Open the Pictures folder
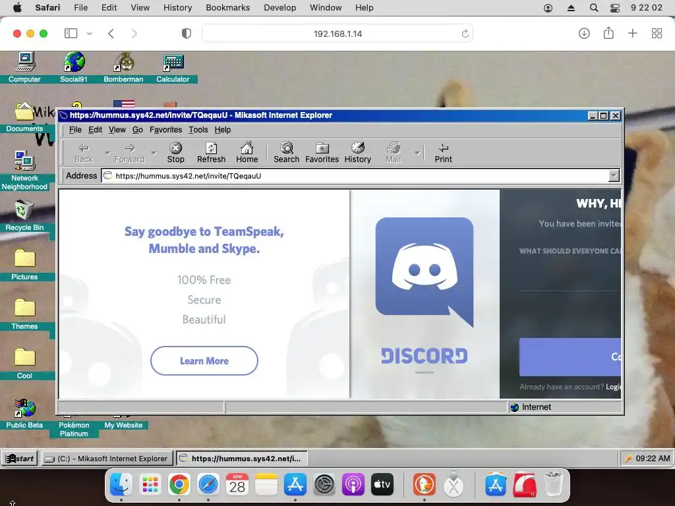The image size is (675, 506). (x=24, y=265)
